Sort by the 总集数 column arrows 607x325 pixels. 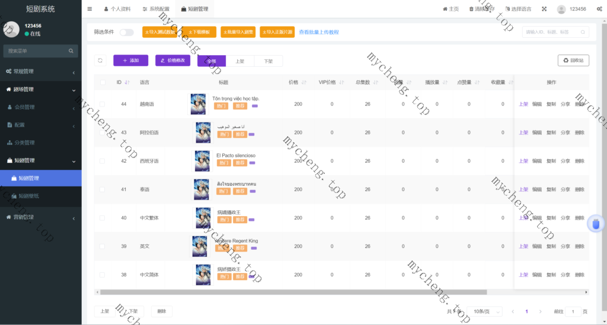(375, 82)
